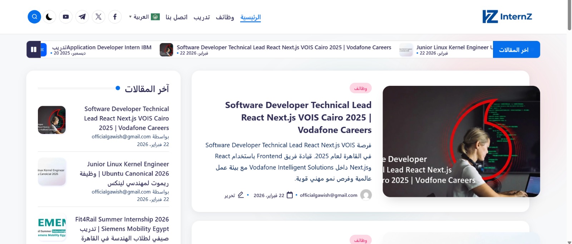Open the Telegram icon link
This screenshot has width=572, height=244.
(82, 17)
